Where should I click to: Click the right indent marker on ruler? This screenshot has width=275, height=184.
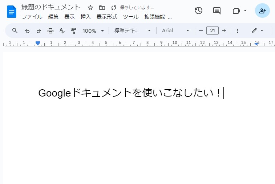click(x=256, y=44)
